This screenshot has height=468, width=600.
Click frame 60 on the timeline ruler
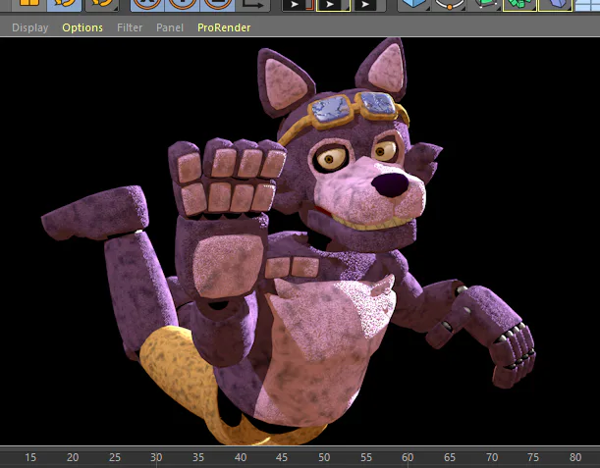(x=408, y=457)
